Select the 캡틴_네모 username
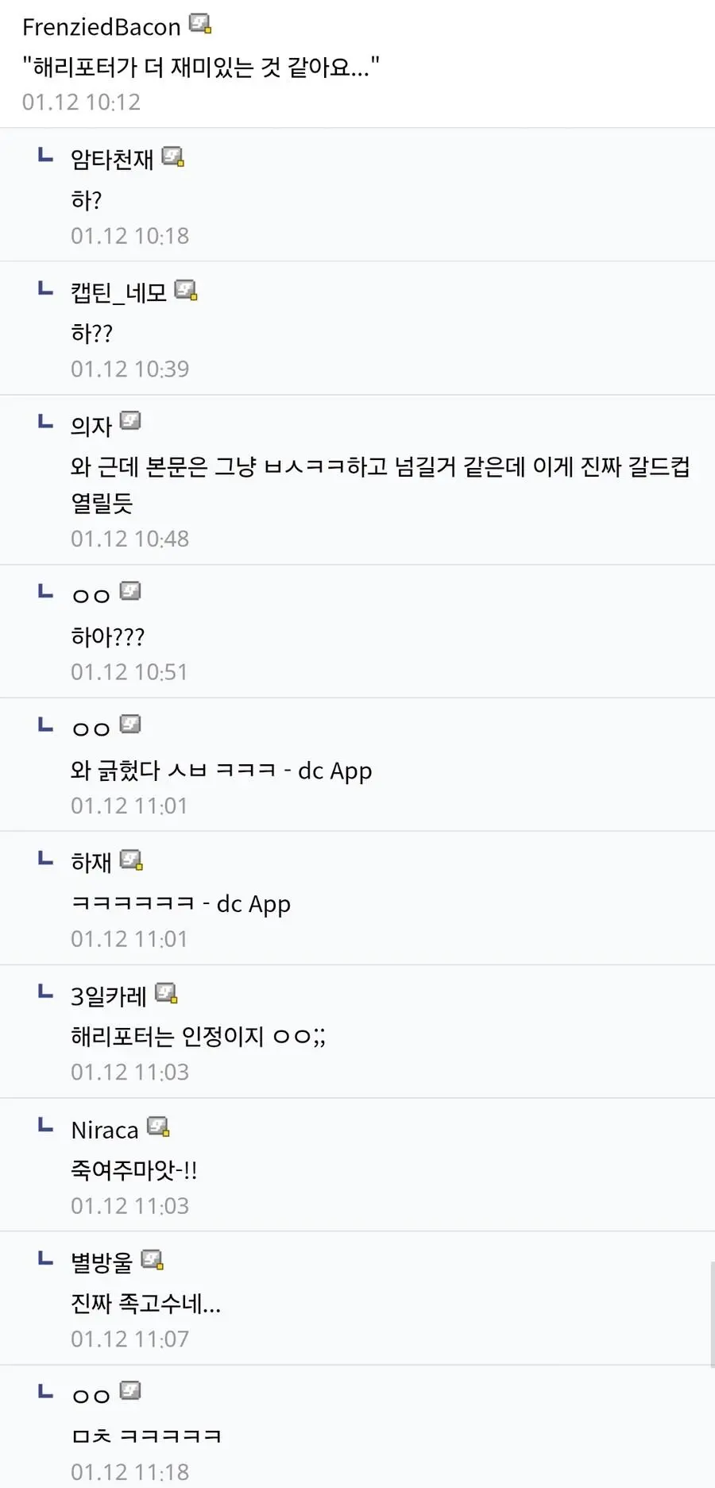Image resolution: width=715 pixels, height=1488 pixels. [118, 292]
